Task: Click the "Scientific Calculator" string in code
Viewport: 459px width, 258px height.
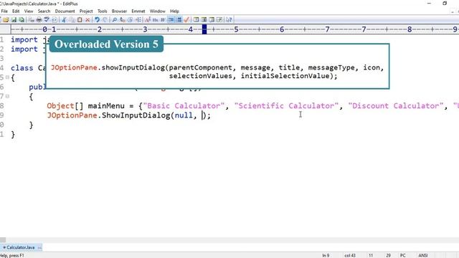Action: (x=286, y=105)
